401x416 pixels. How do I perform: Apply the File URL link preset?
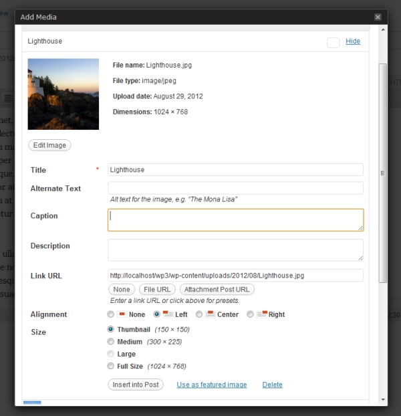coord(157,289)
